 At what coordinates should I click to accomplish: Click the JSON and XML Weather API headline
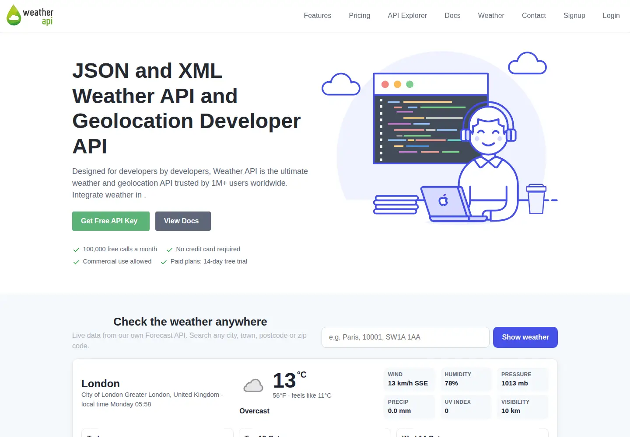[x=187, y=108]
